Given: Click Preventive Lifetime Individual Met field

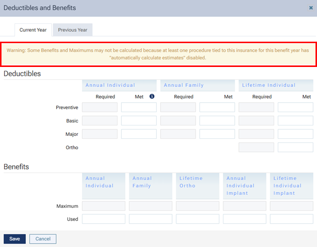Looking at the screenshot, I should point(295,107).
